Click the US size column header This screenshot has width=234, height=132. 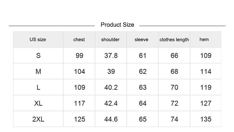[38, 39]
